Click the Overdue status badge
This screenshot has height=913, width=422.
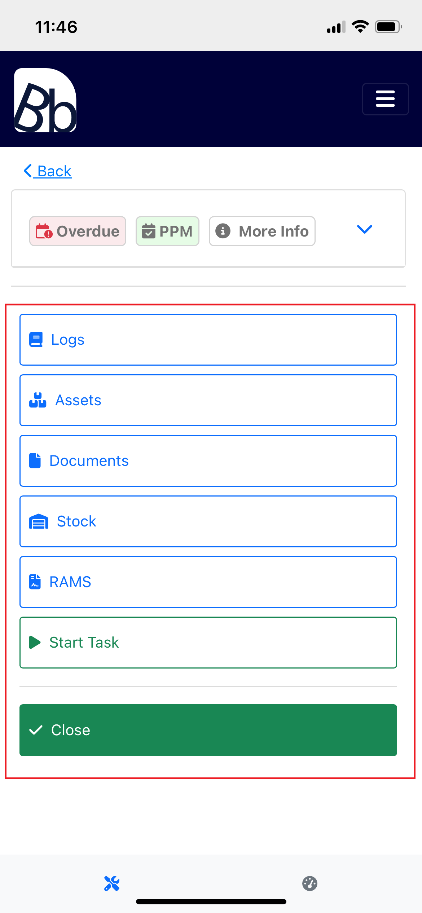[x=78, y=231]
